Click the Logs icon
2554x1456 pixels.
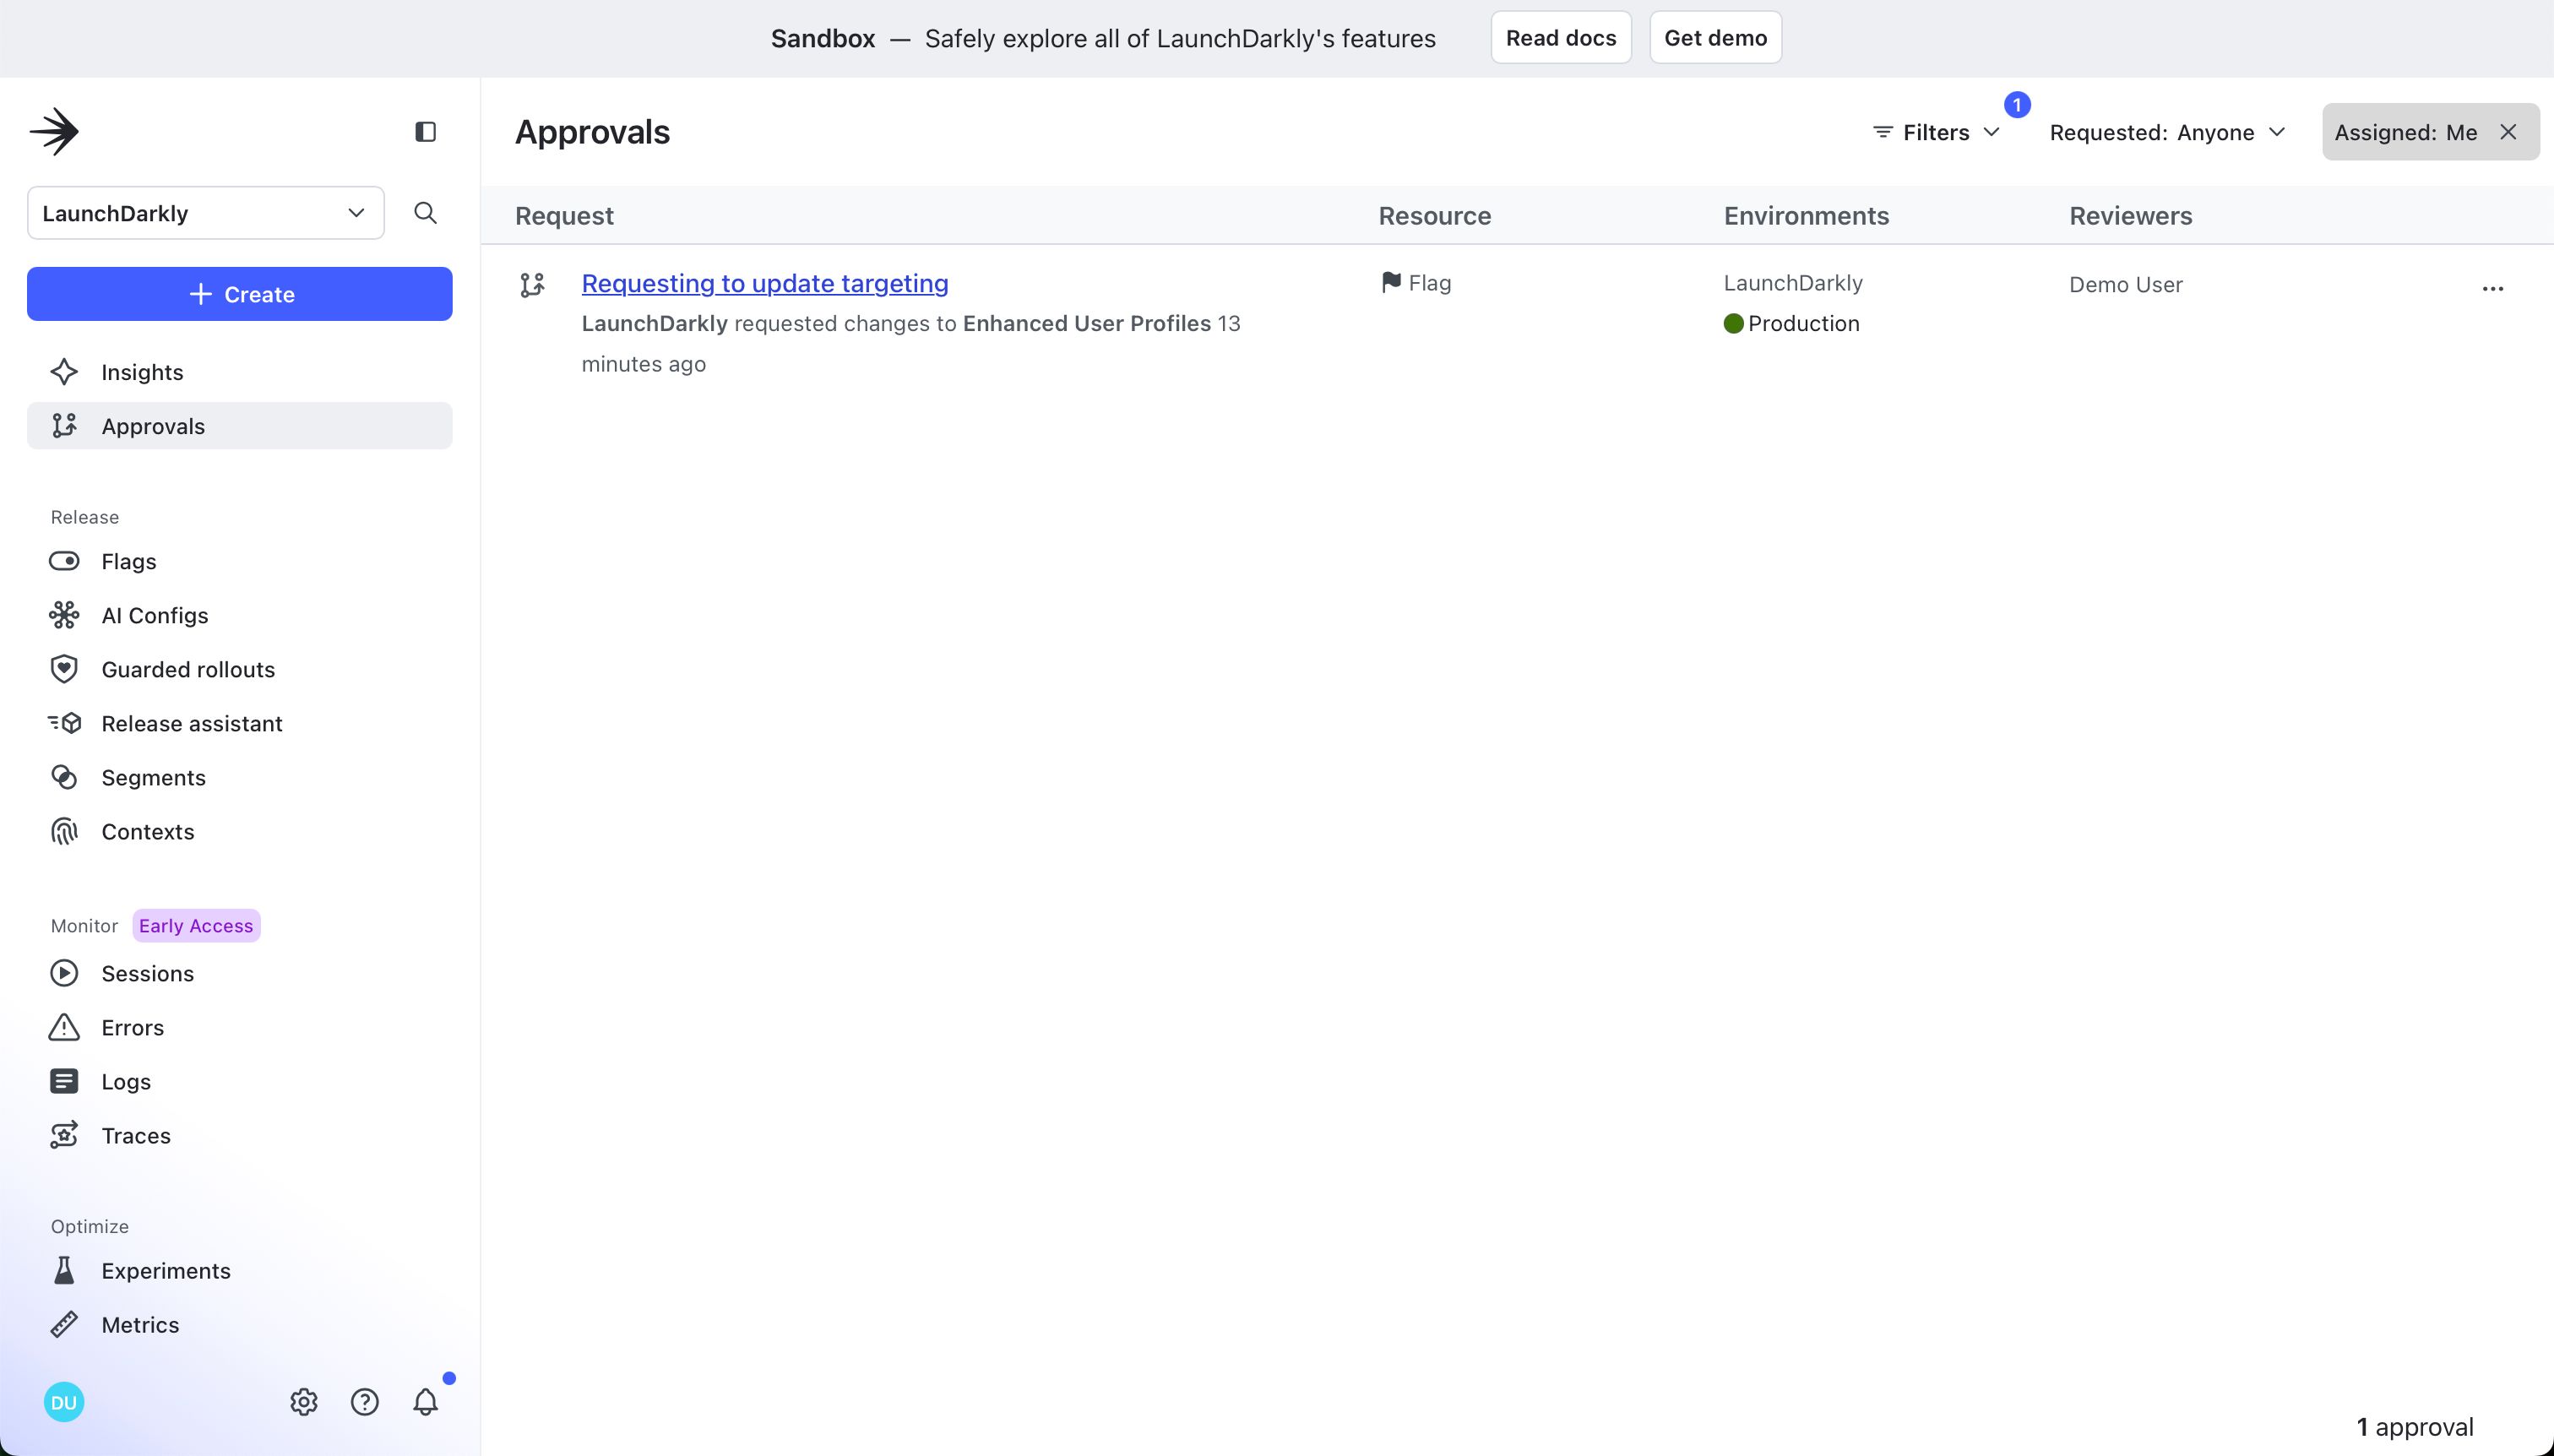pyautogui.click(x=64, y=1081)
